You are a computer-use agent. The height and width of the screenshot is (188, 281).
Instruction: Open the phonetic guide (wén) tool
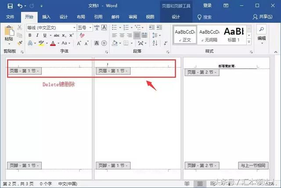pyautogui.click(x=97, y=27)
